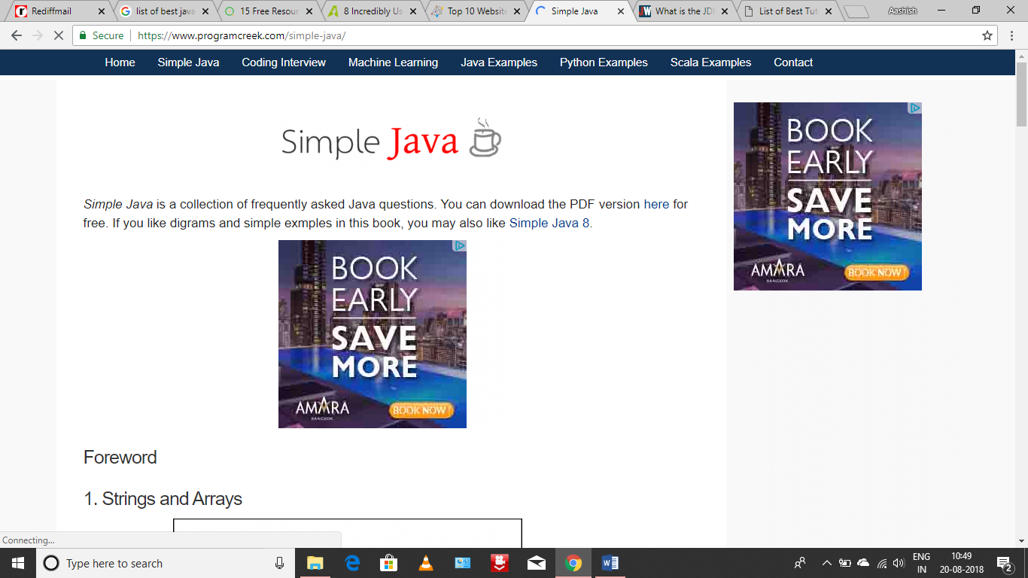Switch to 'list of best java' Google tab

click(x=164, y=11)
